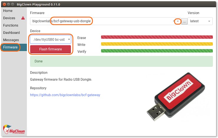Viewport: 218px width, 138px height.
Task: Click the yellow Write progress bar
Action: pos(157,44)
